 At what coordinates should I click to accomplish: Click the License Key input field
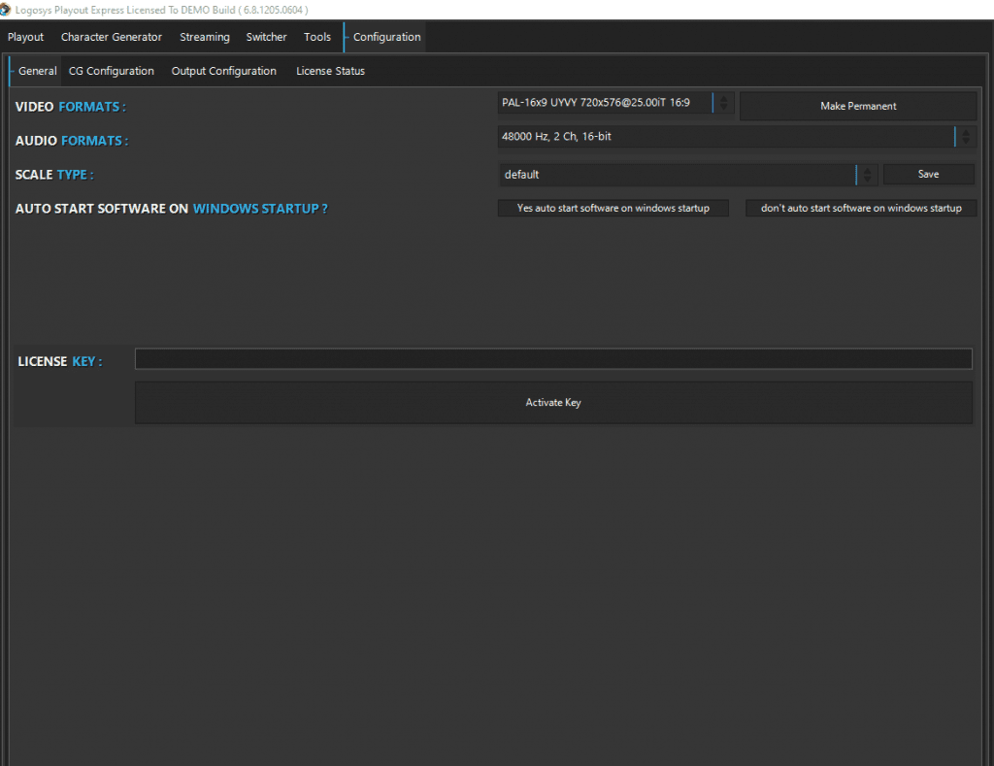pos(552,359)
